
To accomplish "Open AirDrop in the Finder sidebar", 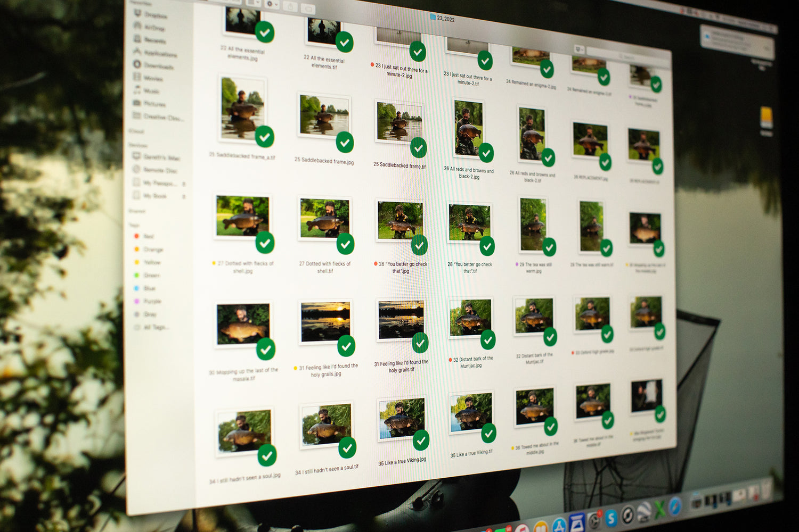I will point(138,26).
